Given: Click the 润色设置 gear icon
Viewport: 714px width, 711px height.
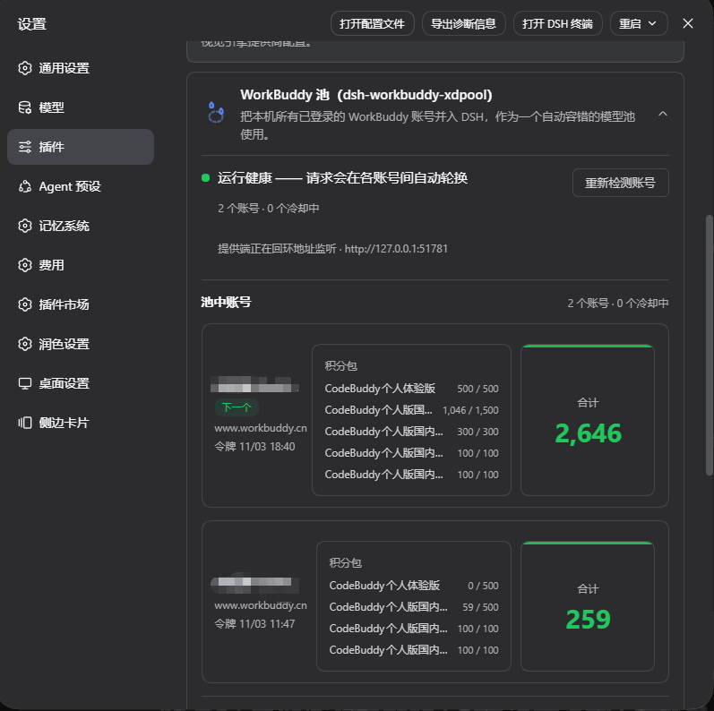Looking at the screenshot, I should click(x=25, y=344).
